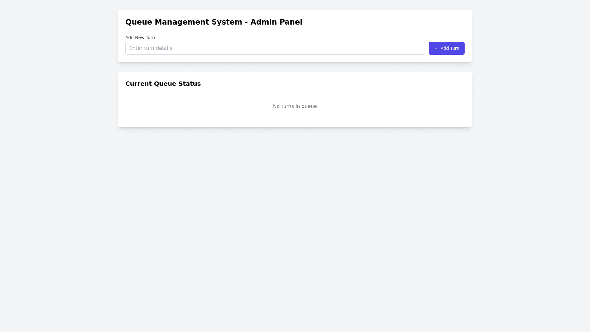The width and height of the screenshot is (590, 332).
Task: Click the middle of the turn details textbox
Action: pyautogui.click(x=275, y=48)
